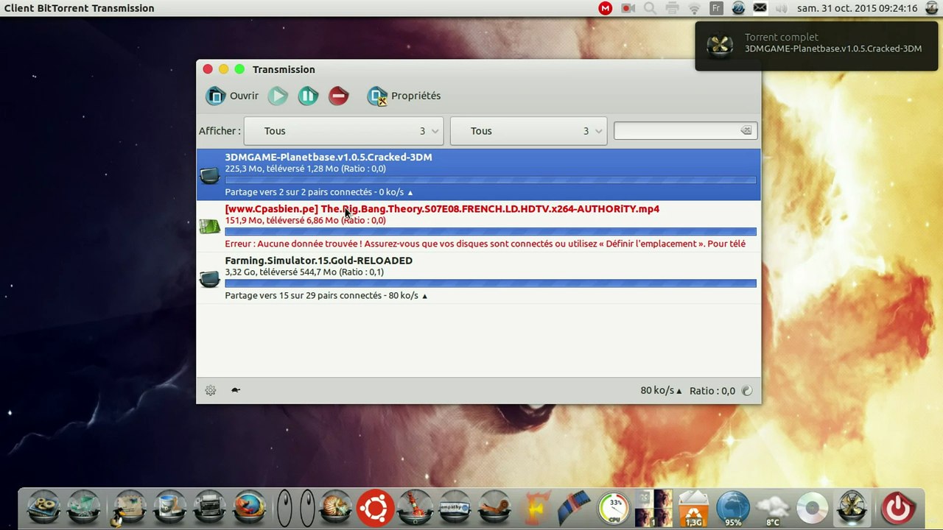Click the 95% globe applet in dock
Screen dimensions: 943x530
pyautogui.click(x=733, y=508)
